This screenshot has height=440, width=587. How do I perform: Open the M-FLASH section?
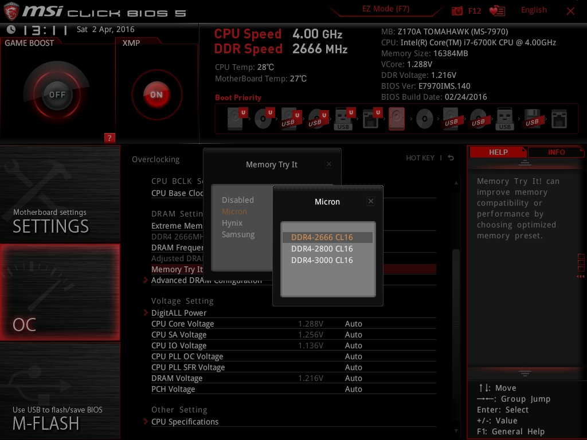click(60, 391)
